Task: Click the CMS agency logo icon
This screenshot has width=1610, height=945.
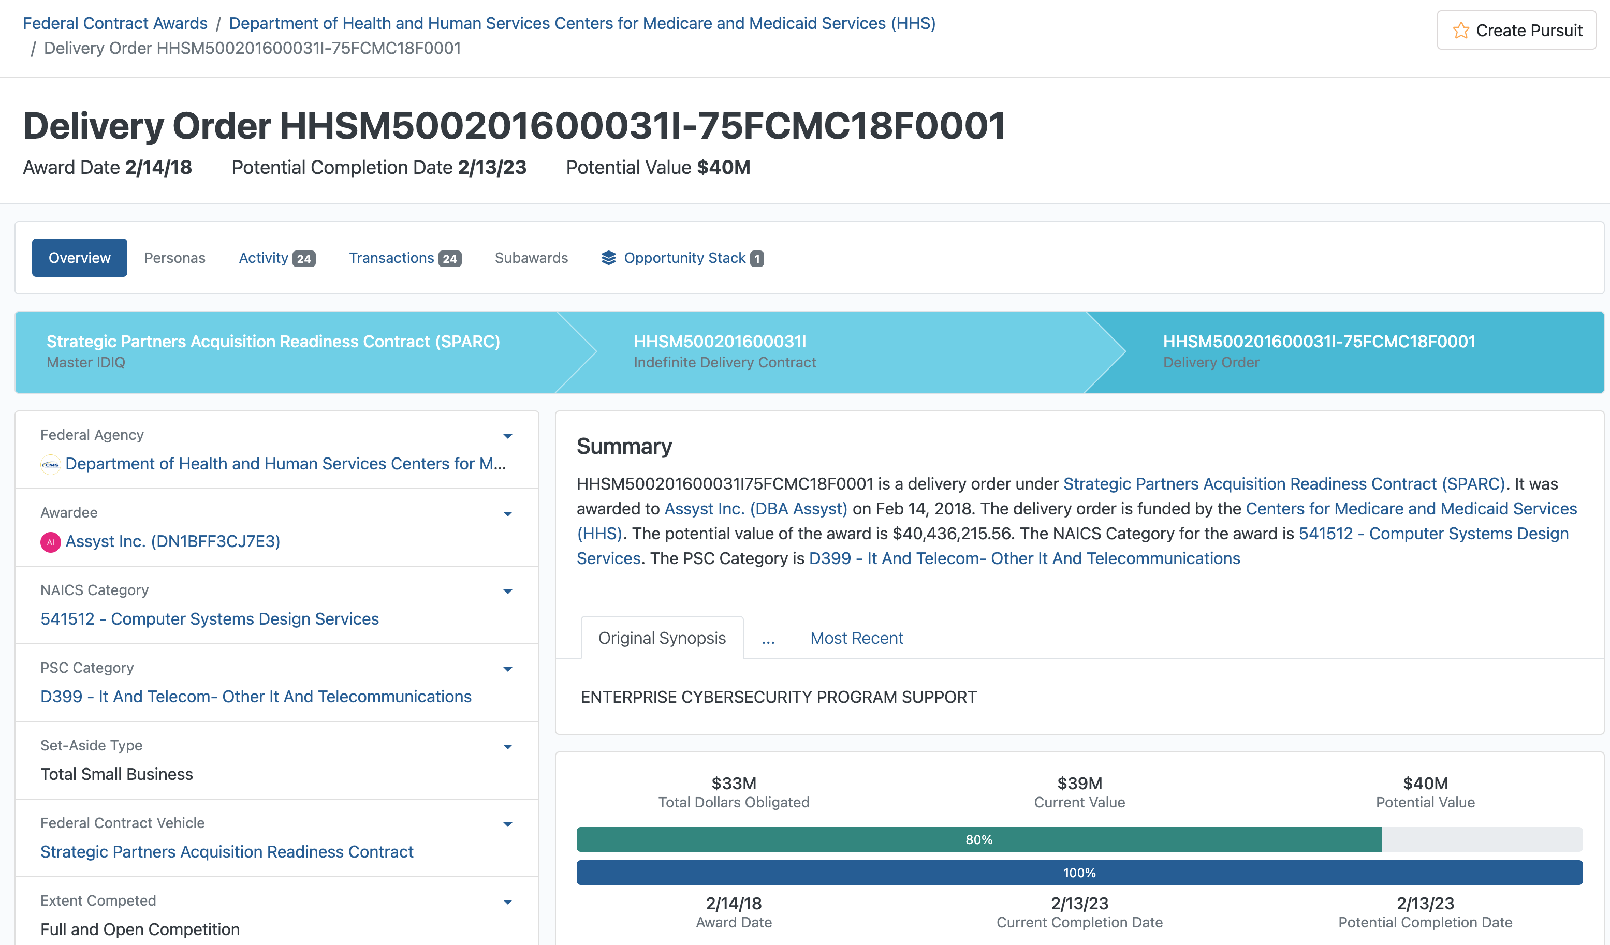Action: point(50,464)
